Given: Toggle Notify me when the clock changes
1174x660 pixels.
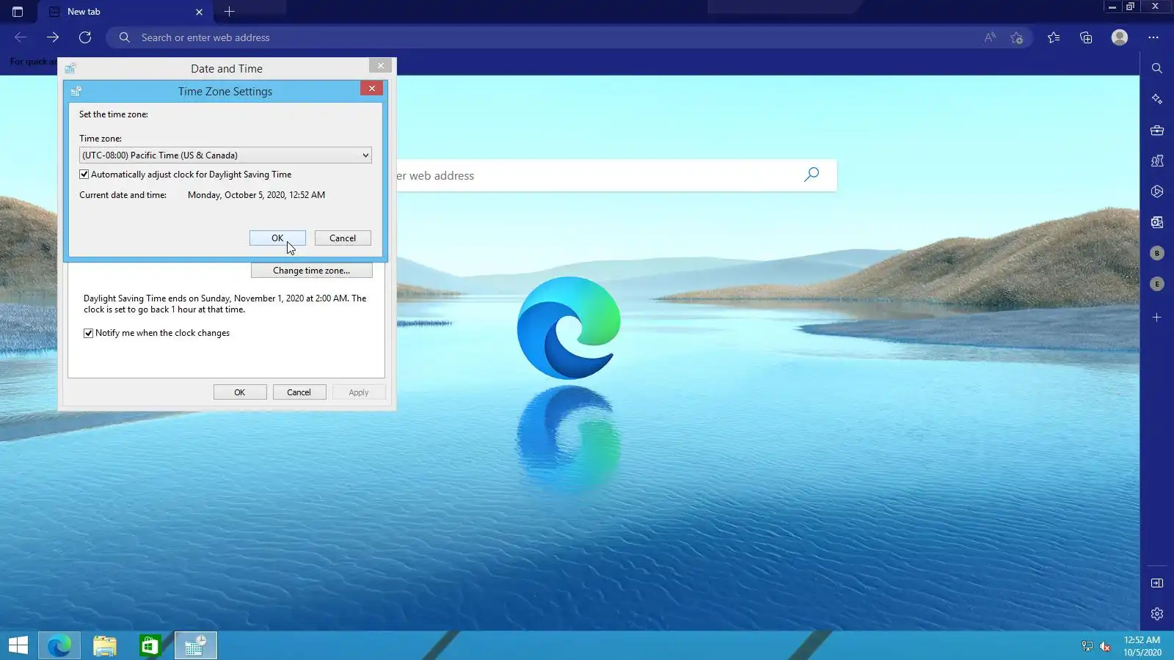Looking at the screenshot, I should point(89,333).
